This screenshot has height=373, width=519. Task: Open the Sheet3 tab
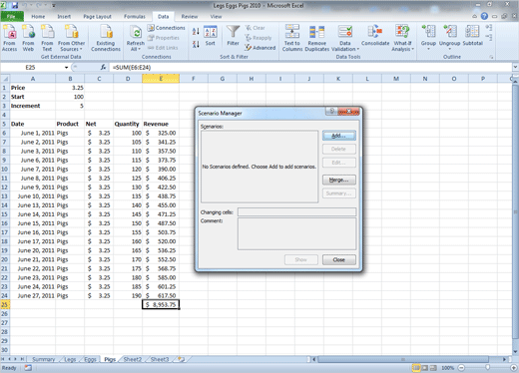pyautogui.click(x=160, y=359)
